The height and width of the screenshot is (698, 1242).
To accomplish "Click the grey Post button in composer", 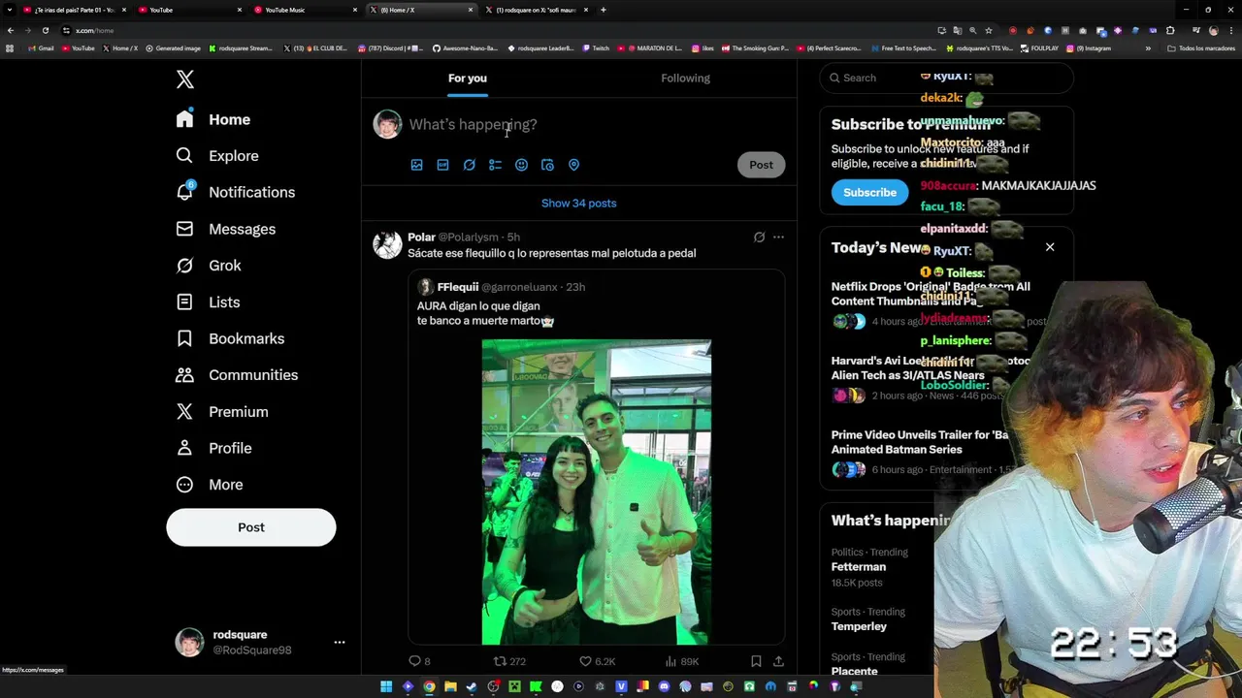I will pyautogui.click(x=761, y=165).
